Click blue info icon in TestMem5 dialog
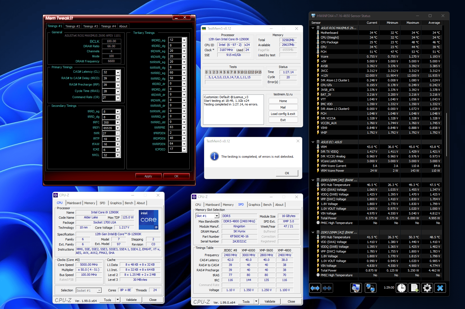Image resolution: width=465 pixels, height=309 pixels. coord(214,156)
